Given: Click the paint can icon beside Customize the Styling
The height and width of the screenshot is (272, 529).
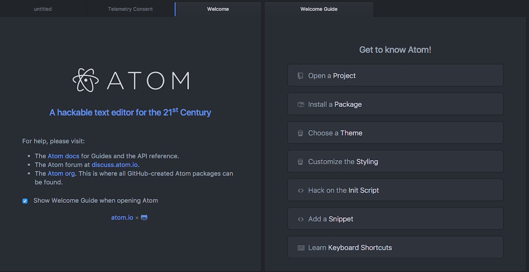Looking at the screenshot, I should click(300, 162).
